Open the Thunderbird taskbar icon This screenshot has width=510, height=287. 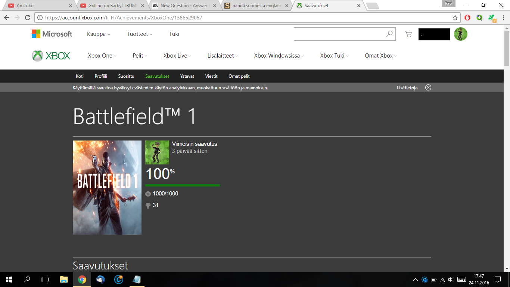100,280
